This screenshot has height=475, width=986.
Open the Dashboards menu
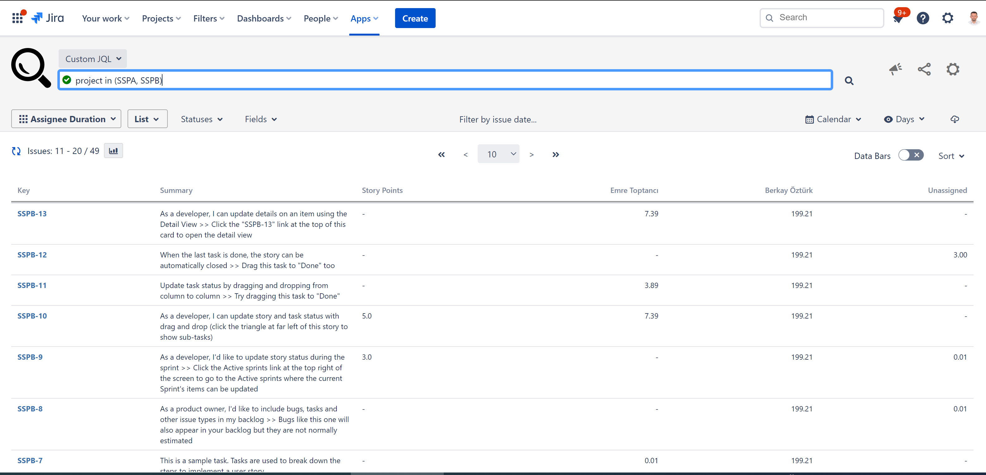point(263,18)
